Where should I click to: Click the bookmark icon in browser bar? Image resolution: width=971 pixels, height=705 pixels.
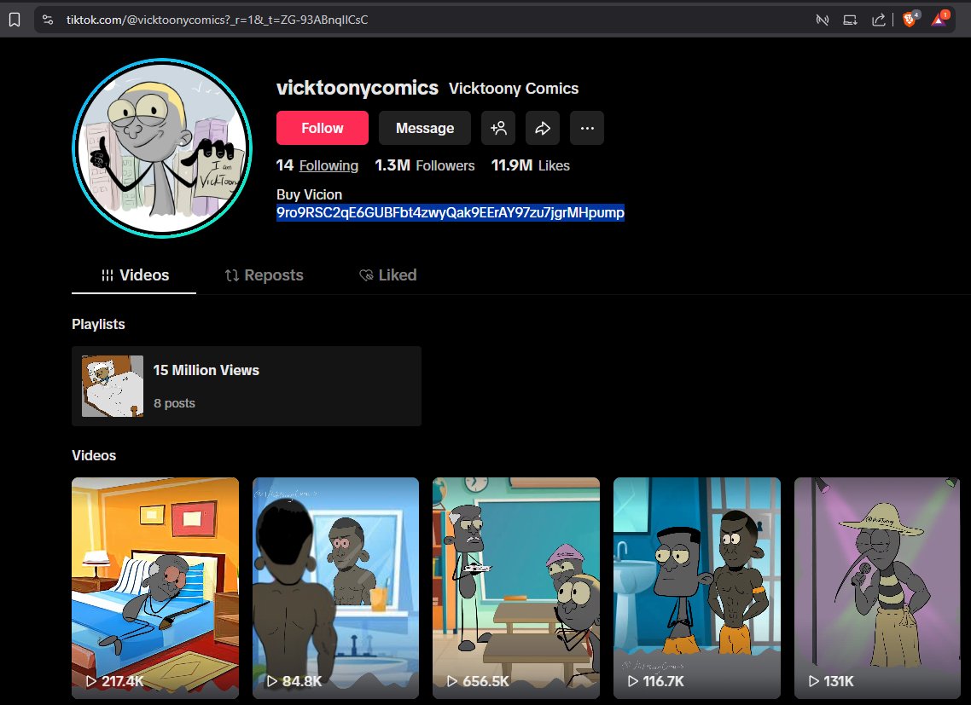pyautogui.click(x=15, y=20)
